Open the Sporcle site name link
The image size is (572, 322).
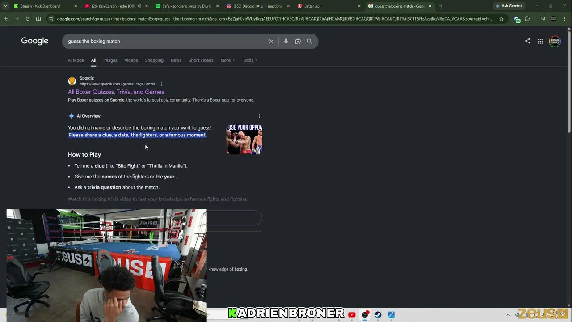(87, 78)
